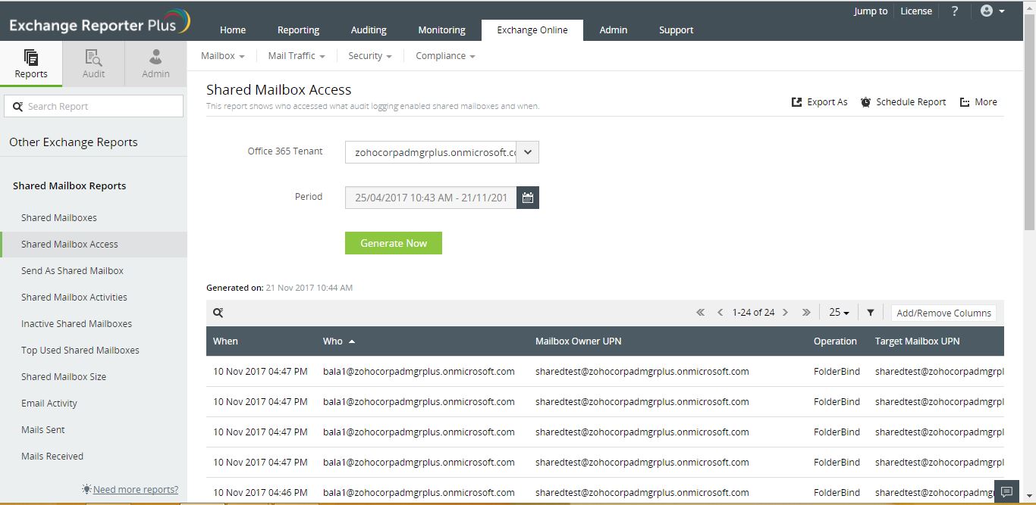
Task: Open Send As Shared Mailbox report
Action: 72,271
